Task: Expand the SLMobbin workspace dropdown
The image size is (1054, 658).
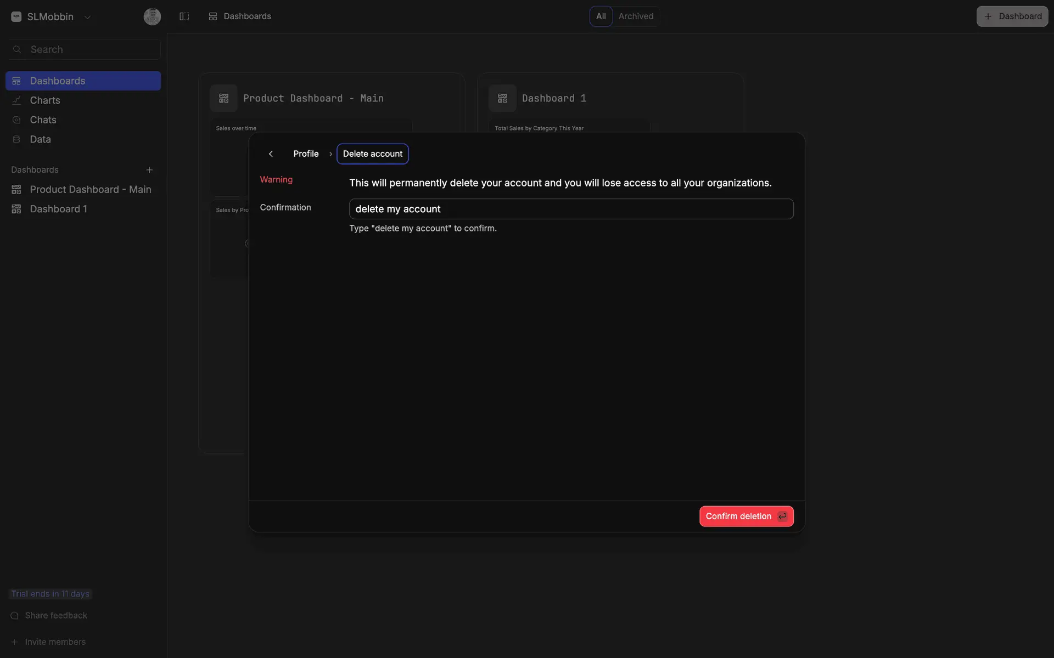Action: (x=87, y=17)
